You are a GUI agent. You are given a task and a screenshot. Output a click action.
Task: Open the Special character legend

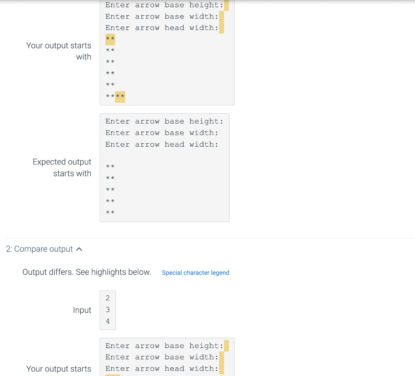pos(195,273)
